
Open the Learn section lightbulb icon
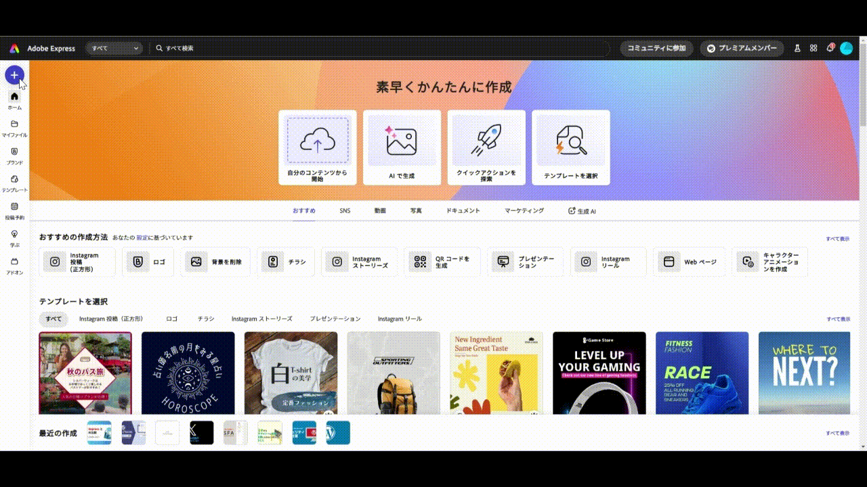[14, 238]
